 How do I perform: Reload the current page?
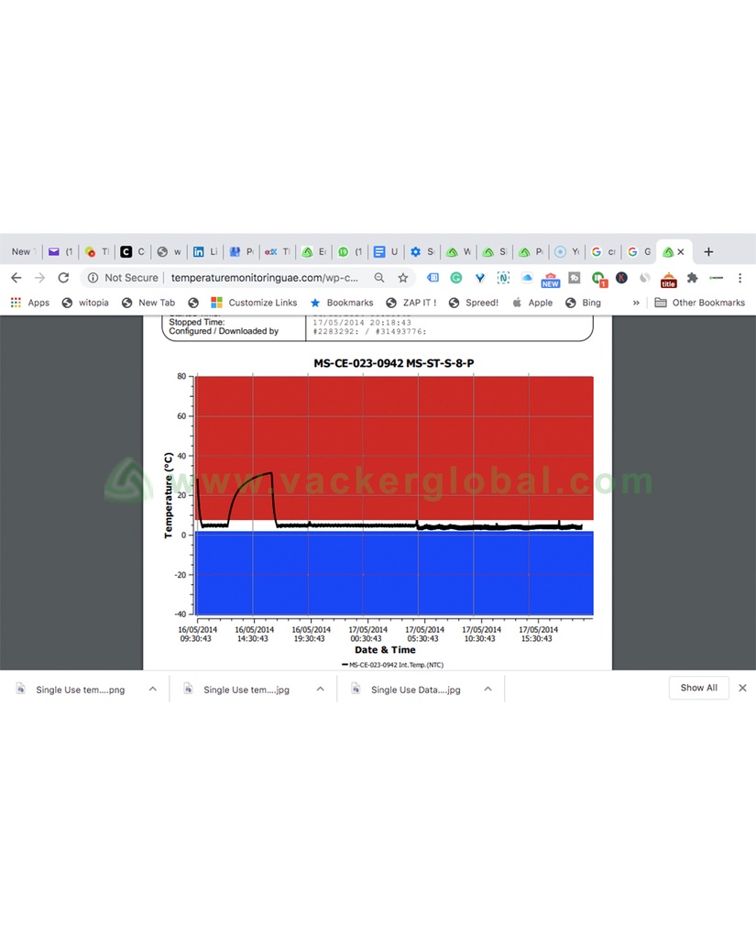tap(63, 278)
